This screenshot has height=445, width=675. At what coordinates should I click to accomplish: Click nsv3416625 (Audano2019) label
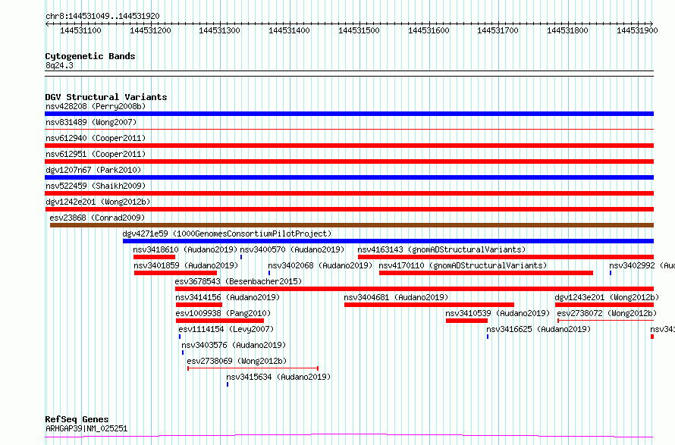point(538,329)
